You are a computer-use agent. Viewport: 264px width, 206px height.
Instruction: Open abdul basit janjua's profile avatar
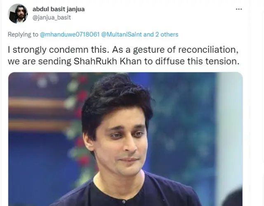tap(18, 14)
